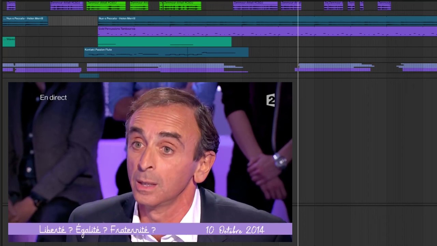This screenshot has height=246, width=437.
Task: Select the small teal clip on the lowest track
Action: [89, 76]
